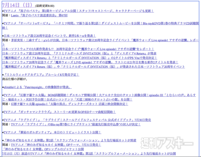Open 翠星のガルガンティア 本日のトリビュートイラスト公開 link

click(52, 132)
